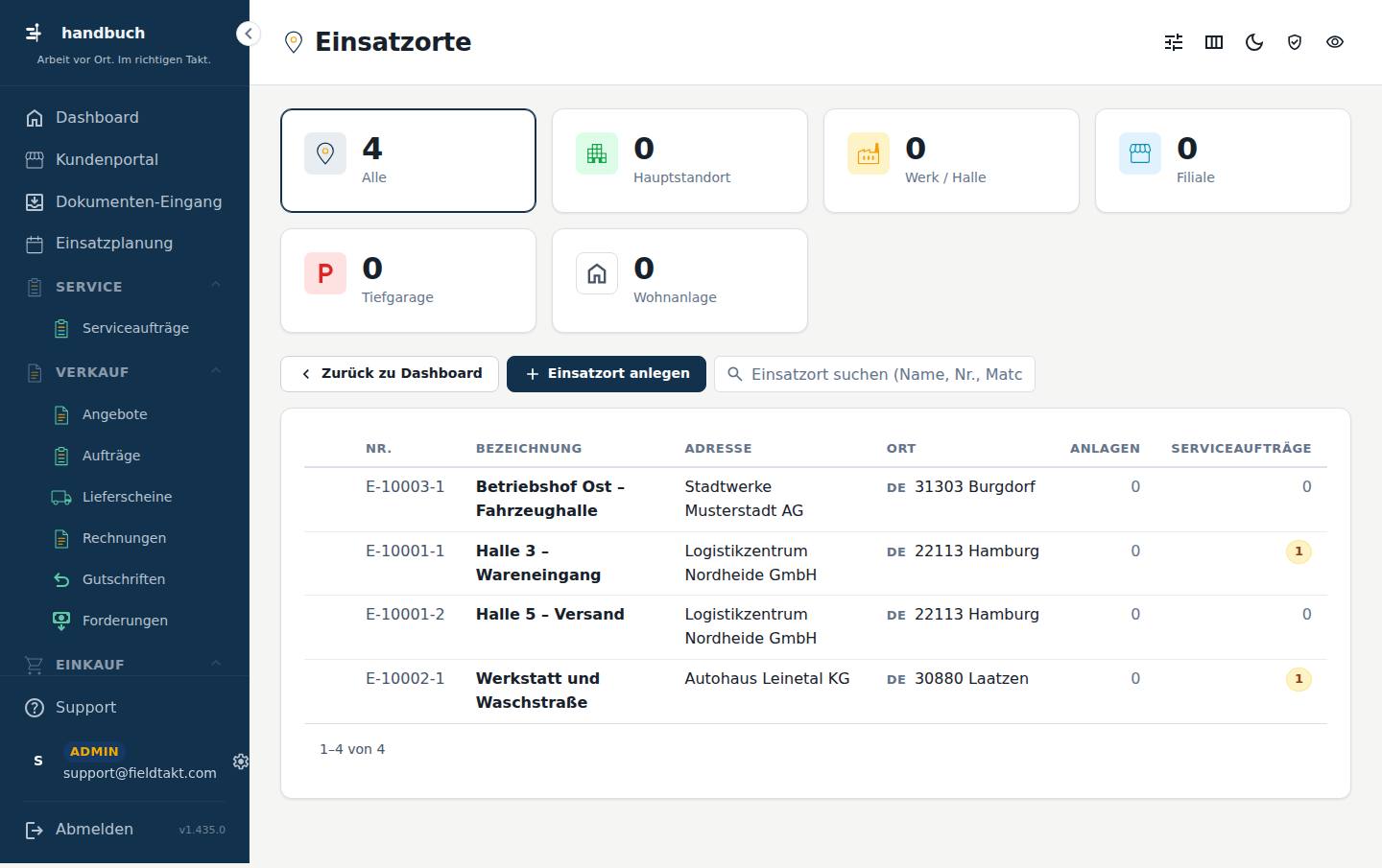1382x868 pixels.
Task: Toggle the eye visibility icon in header
Action: click(x=1335, y=42)
